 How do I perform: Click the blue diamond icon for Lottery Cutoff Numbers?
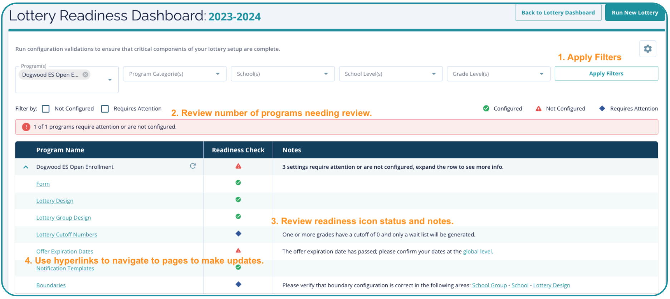[238, 234]
